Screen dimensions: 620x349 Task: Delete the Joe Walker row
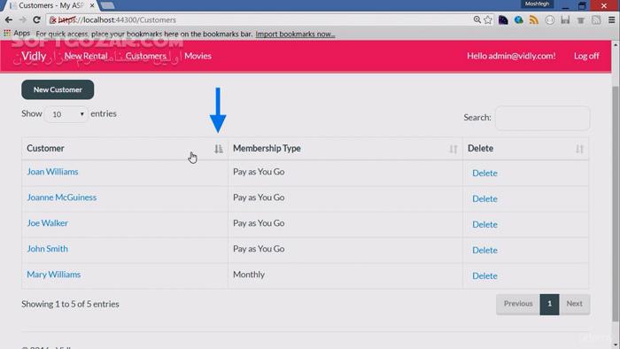coord(484,224)
